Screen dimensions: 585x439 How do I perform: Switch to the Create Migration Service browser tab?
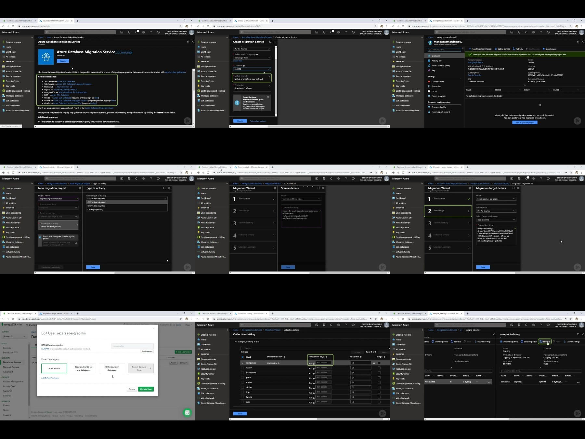pos(251,21)
